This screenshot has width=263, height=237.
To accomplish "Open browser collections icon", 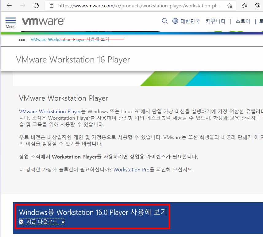I will coord(257,6).
